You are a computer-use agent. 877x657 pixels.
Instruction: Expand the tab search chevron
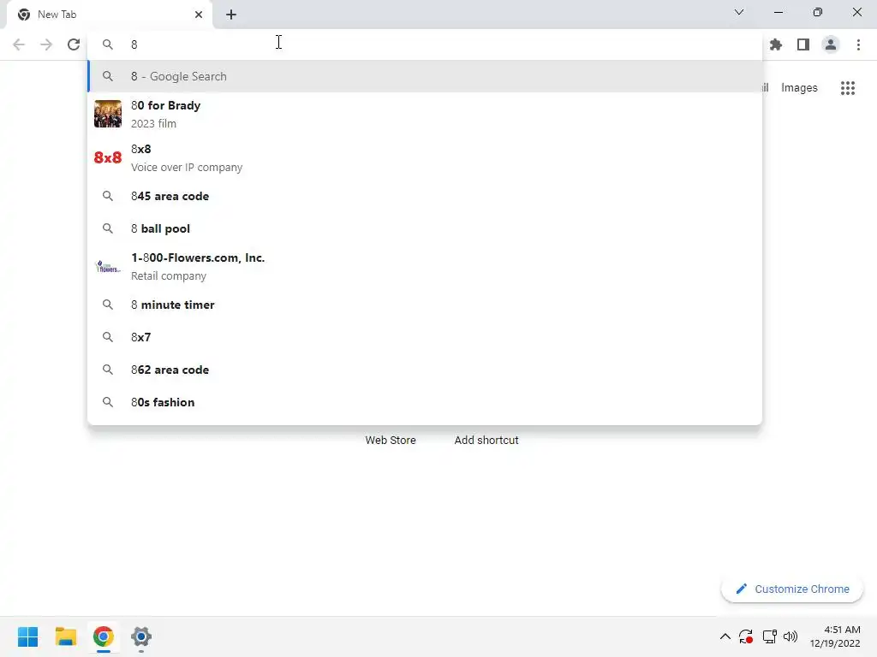tap(739, 12)
